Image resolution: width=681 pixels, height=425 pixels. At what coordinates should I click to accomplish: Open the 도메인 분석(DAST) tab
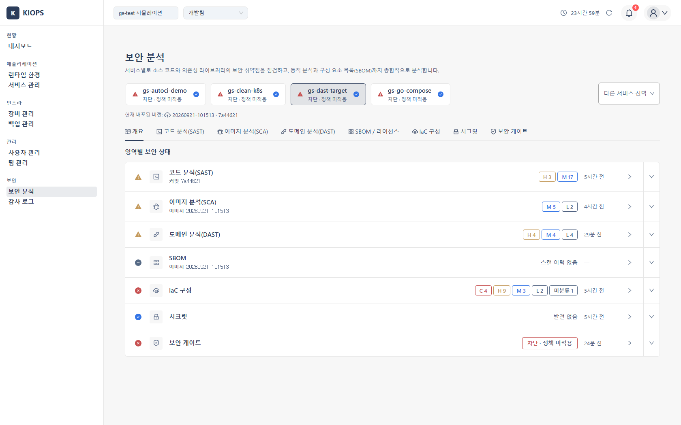(x=308, y=132)
